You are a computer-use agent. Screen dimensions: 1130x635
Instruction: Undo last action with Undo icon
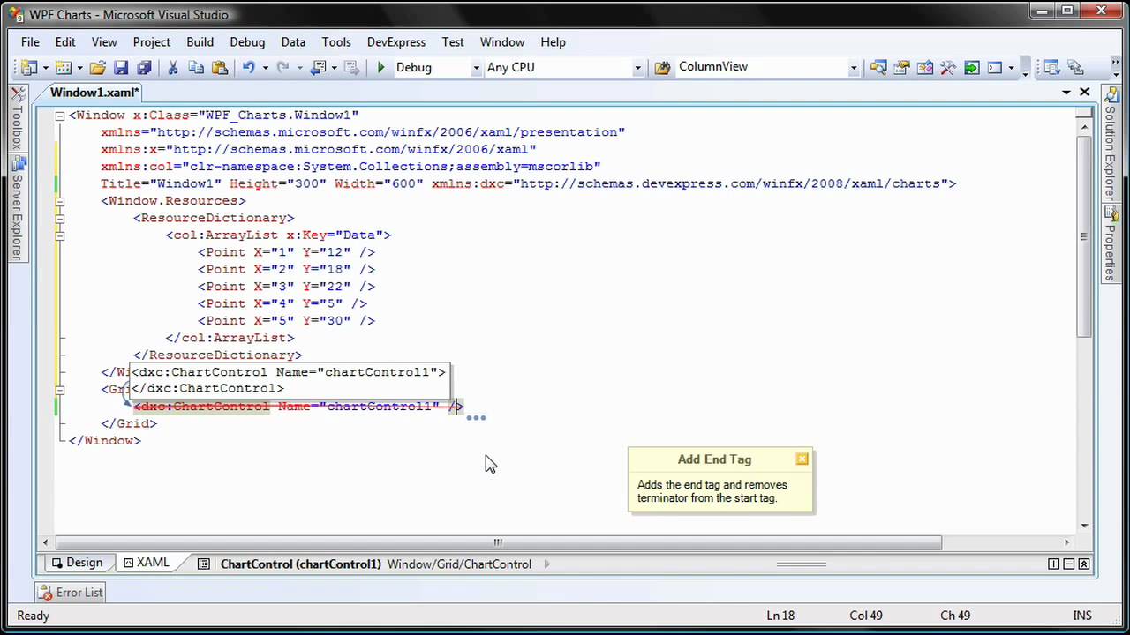click(249, 67)
